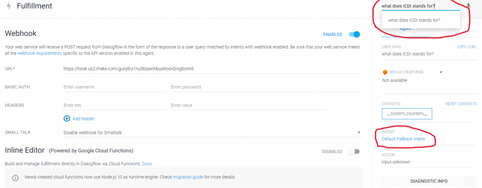Open the webhook requirements link
The width and height of the screenshot is (482, 188).
pyautogui.click(x=40, y=54)
